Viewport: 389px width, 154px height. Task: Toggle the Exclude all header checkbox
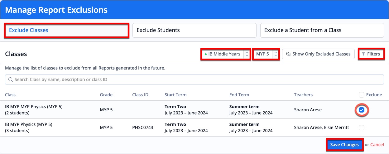pyautogui.click(x=361, y=95)
